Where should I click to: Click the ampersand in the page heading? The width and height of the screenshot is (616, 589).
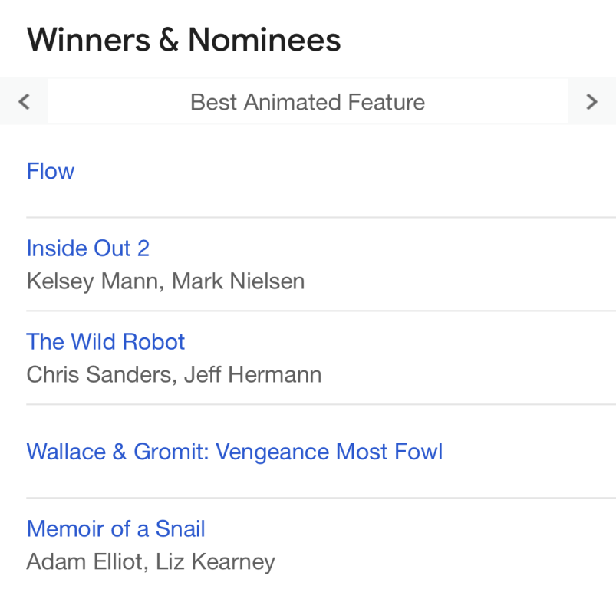pyautogui.click(x=168, y=40)
